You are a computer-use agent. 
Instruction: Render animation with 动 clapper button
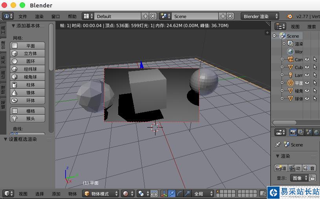(295, 168)
